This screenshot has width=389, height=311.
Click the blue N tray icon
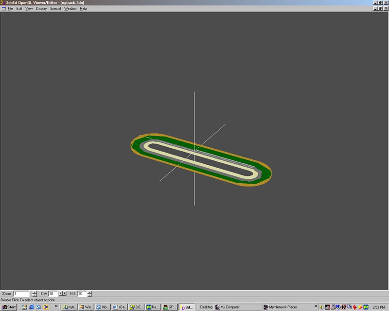pos(338,307)
